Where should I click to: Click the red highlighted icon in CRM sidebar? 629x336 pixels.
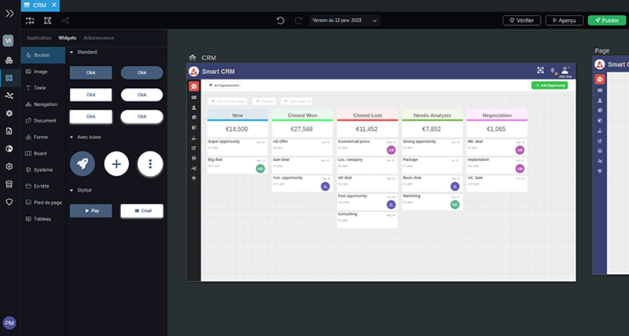(x=193, y=86)
